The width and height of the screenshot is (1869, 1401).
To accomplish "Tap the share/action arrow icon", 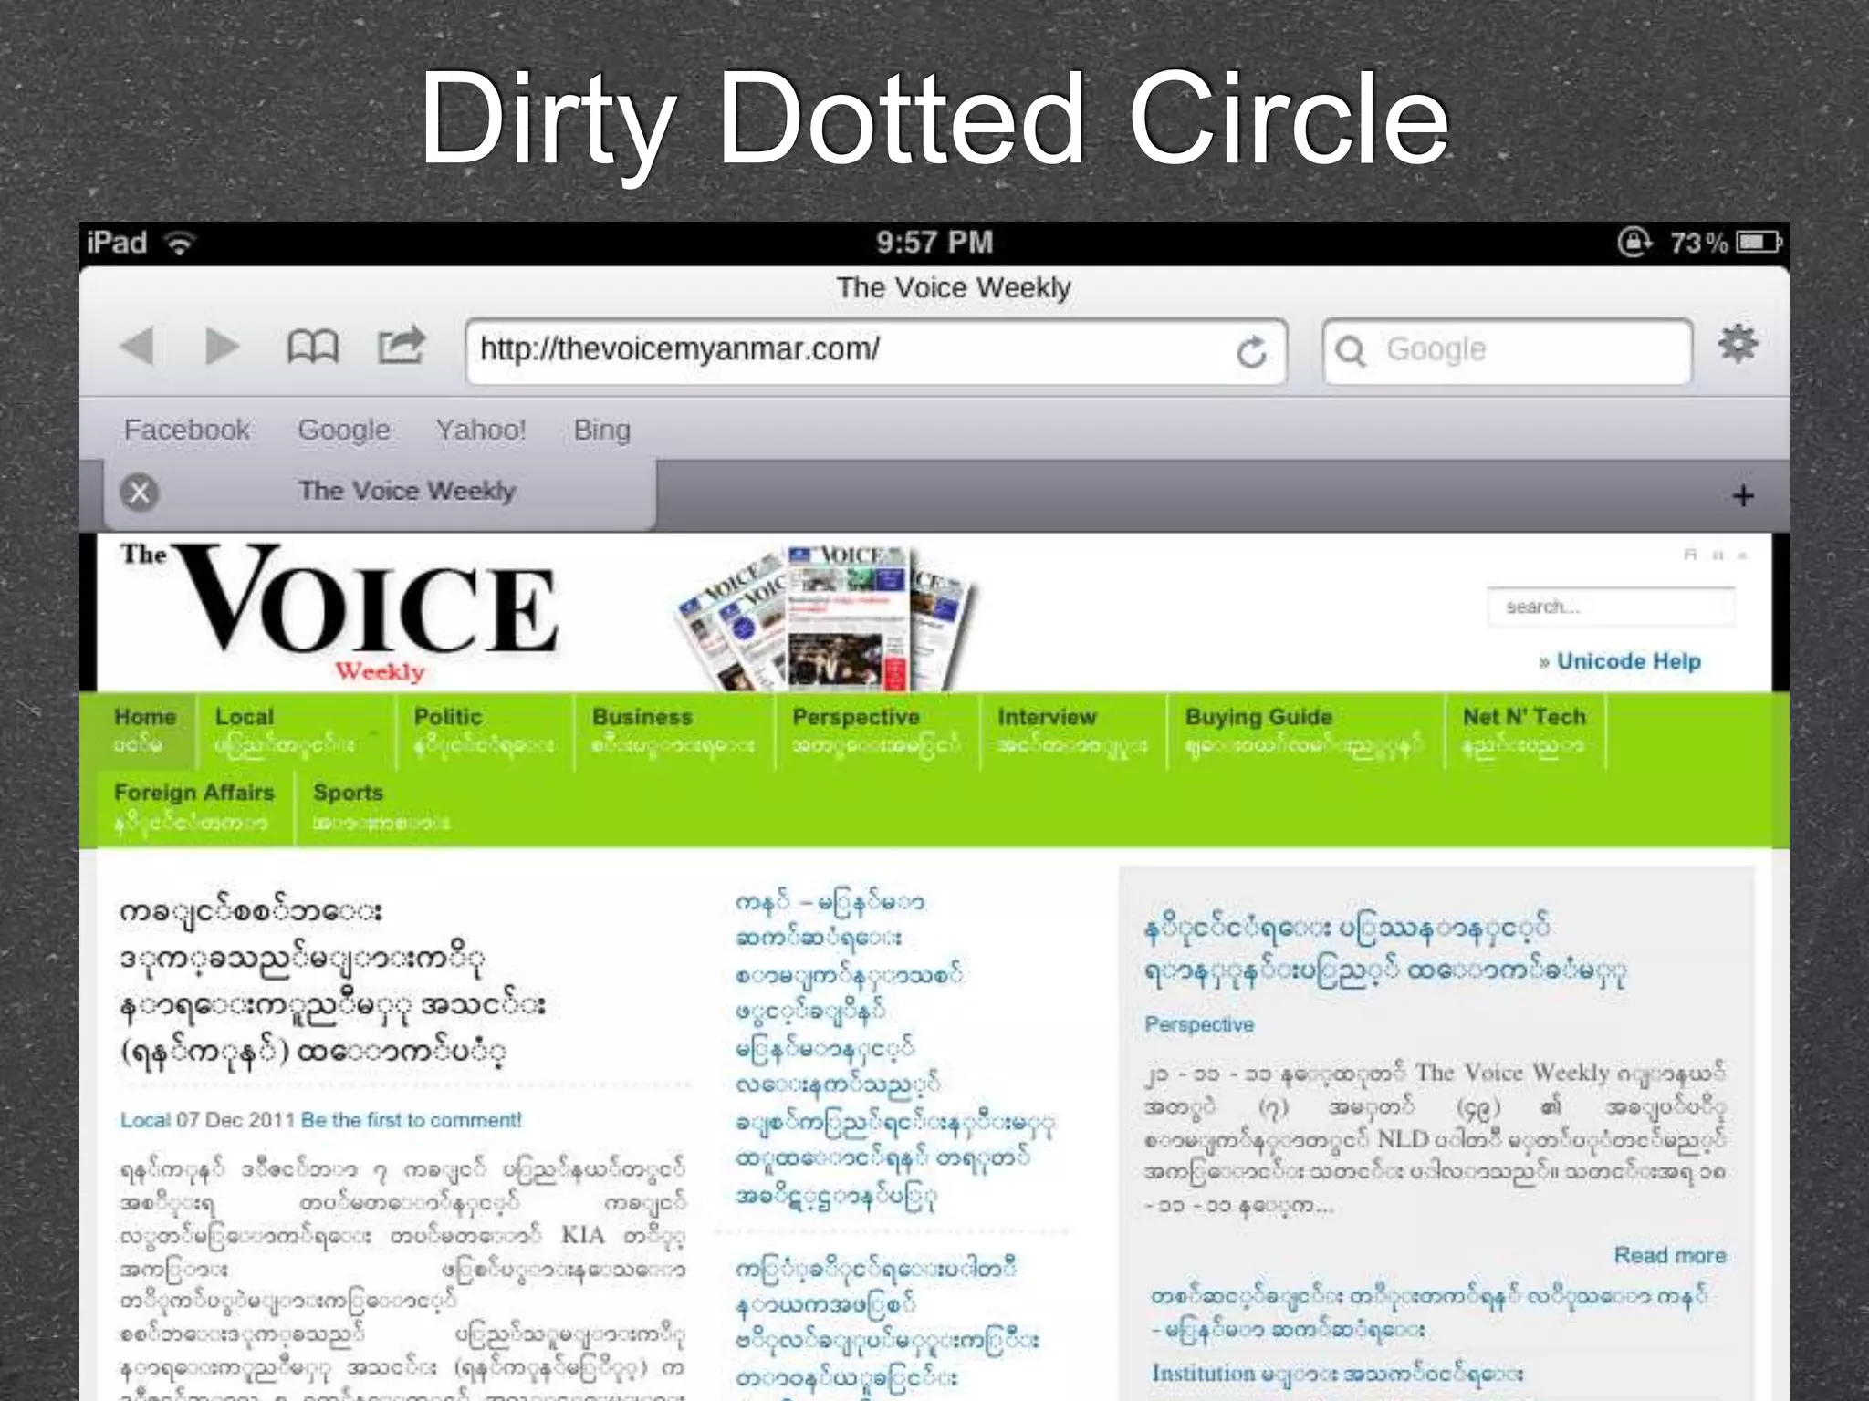I will [402, 345].
